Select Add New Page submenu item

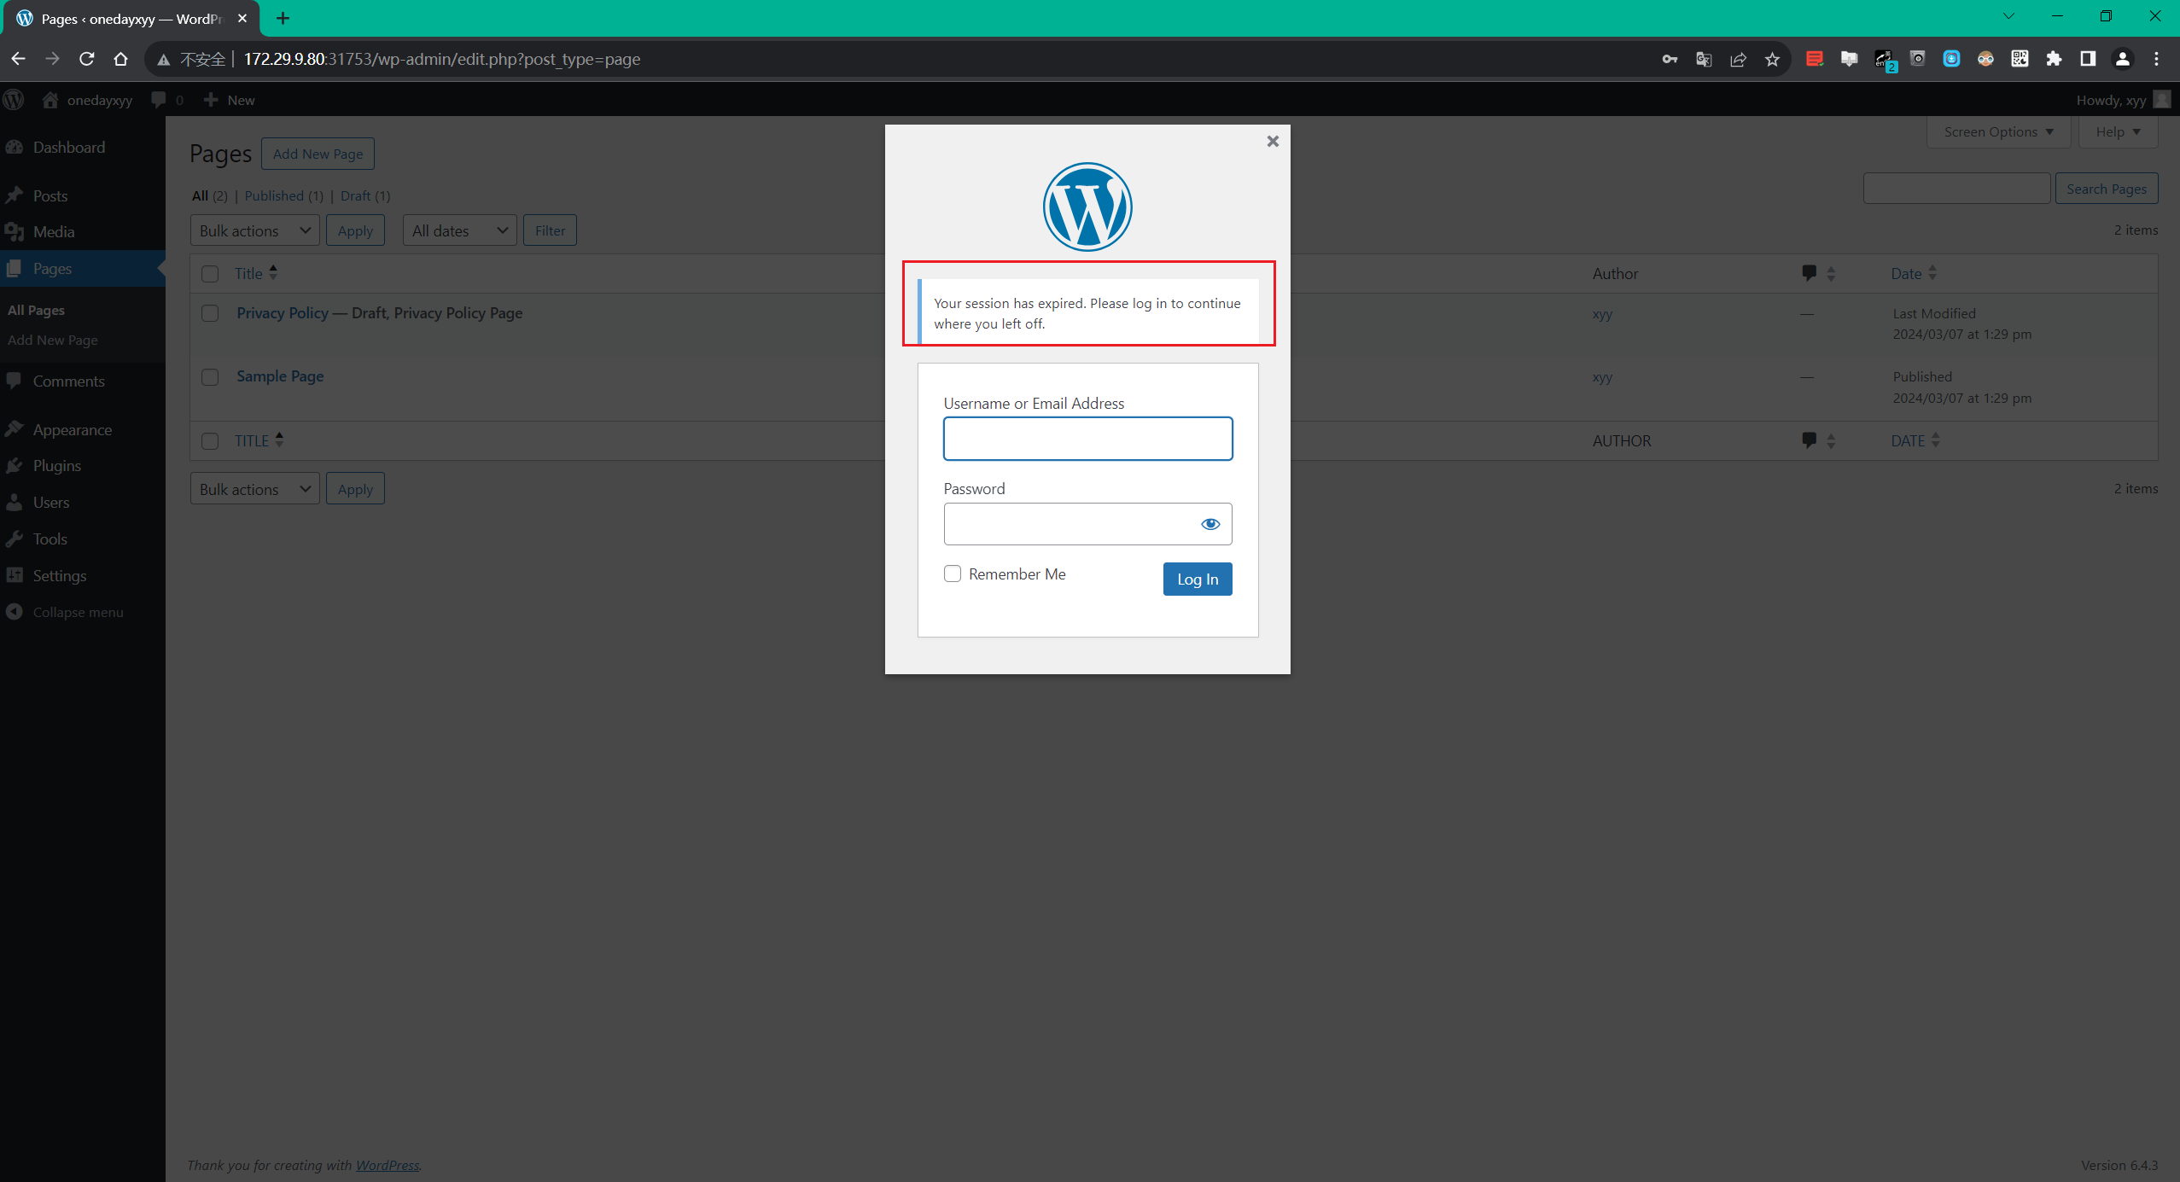[x=53, y=340]
